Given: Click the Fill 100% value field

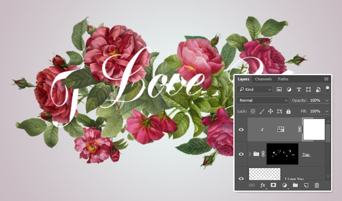Looking at the screenshot, I should [315, 111].
